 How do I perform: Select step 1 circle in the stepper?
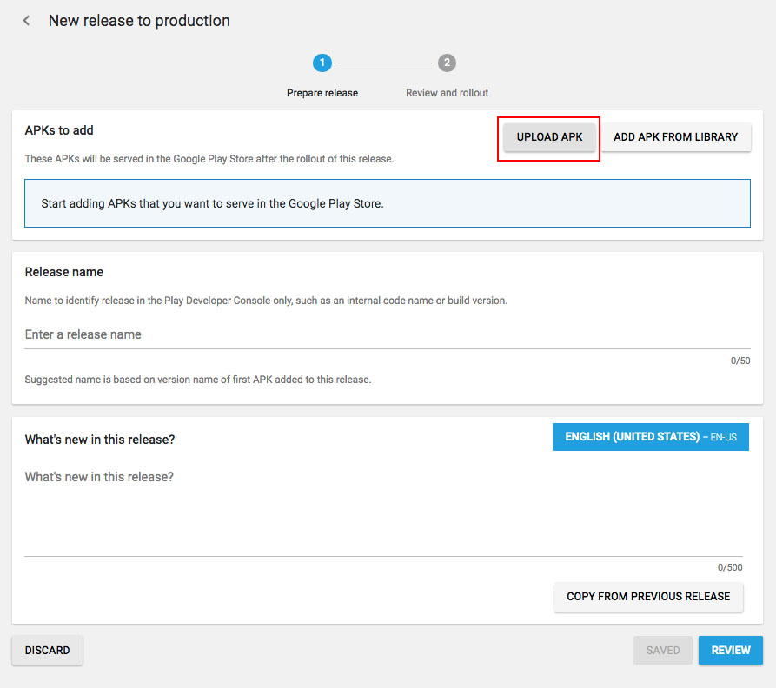click(x=322, y=63)
